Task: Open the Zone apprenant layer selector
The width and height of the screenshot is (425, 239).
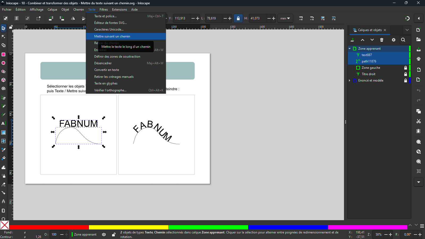Action: click(85, 234)
